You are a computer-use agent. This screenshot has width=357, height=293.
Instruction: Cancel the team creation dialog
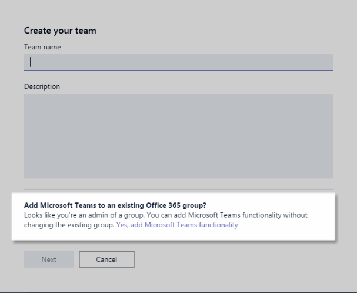coord(106,259)
